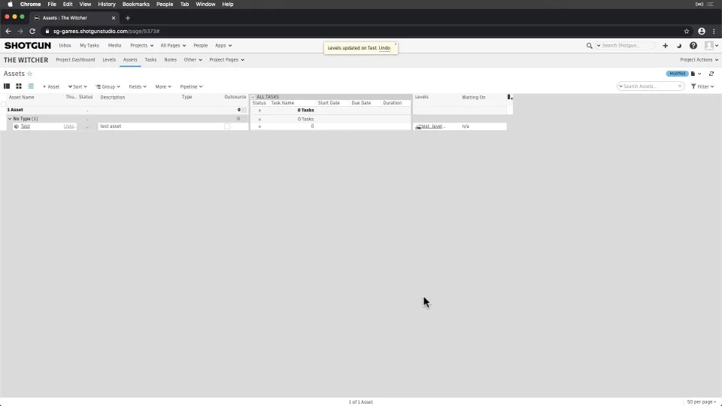Open the Group dropdown
This screenshot has width=722, height=406.
click(108, 86)
